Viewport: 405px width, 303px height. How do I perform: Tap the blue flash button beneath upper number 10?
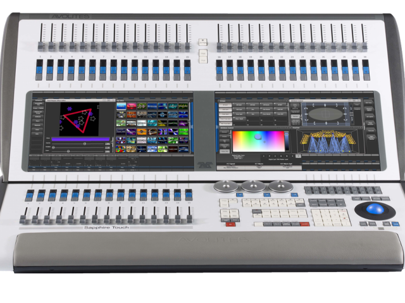tap(135, 70)
